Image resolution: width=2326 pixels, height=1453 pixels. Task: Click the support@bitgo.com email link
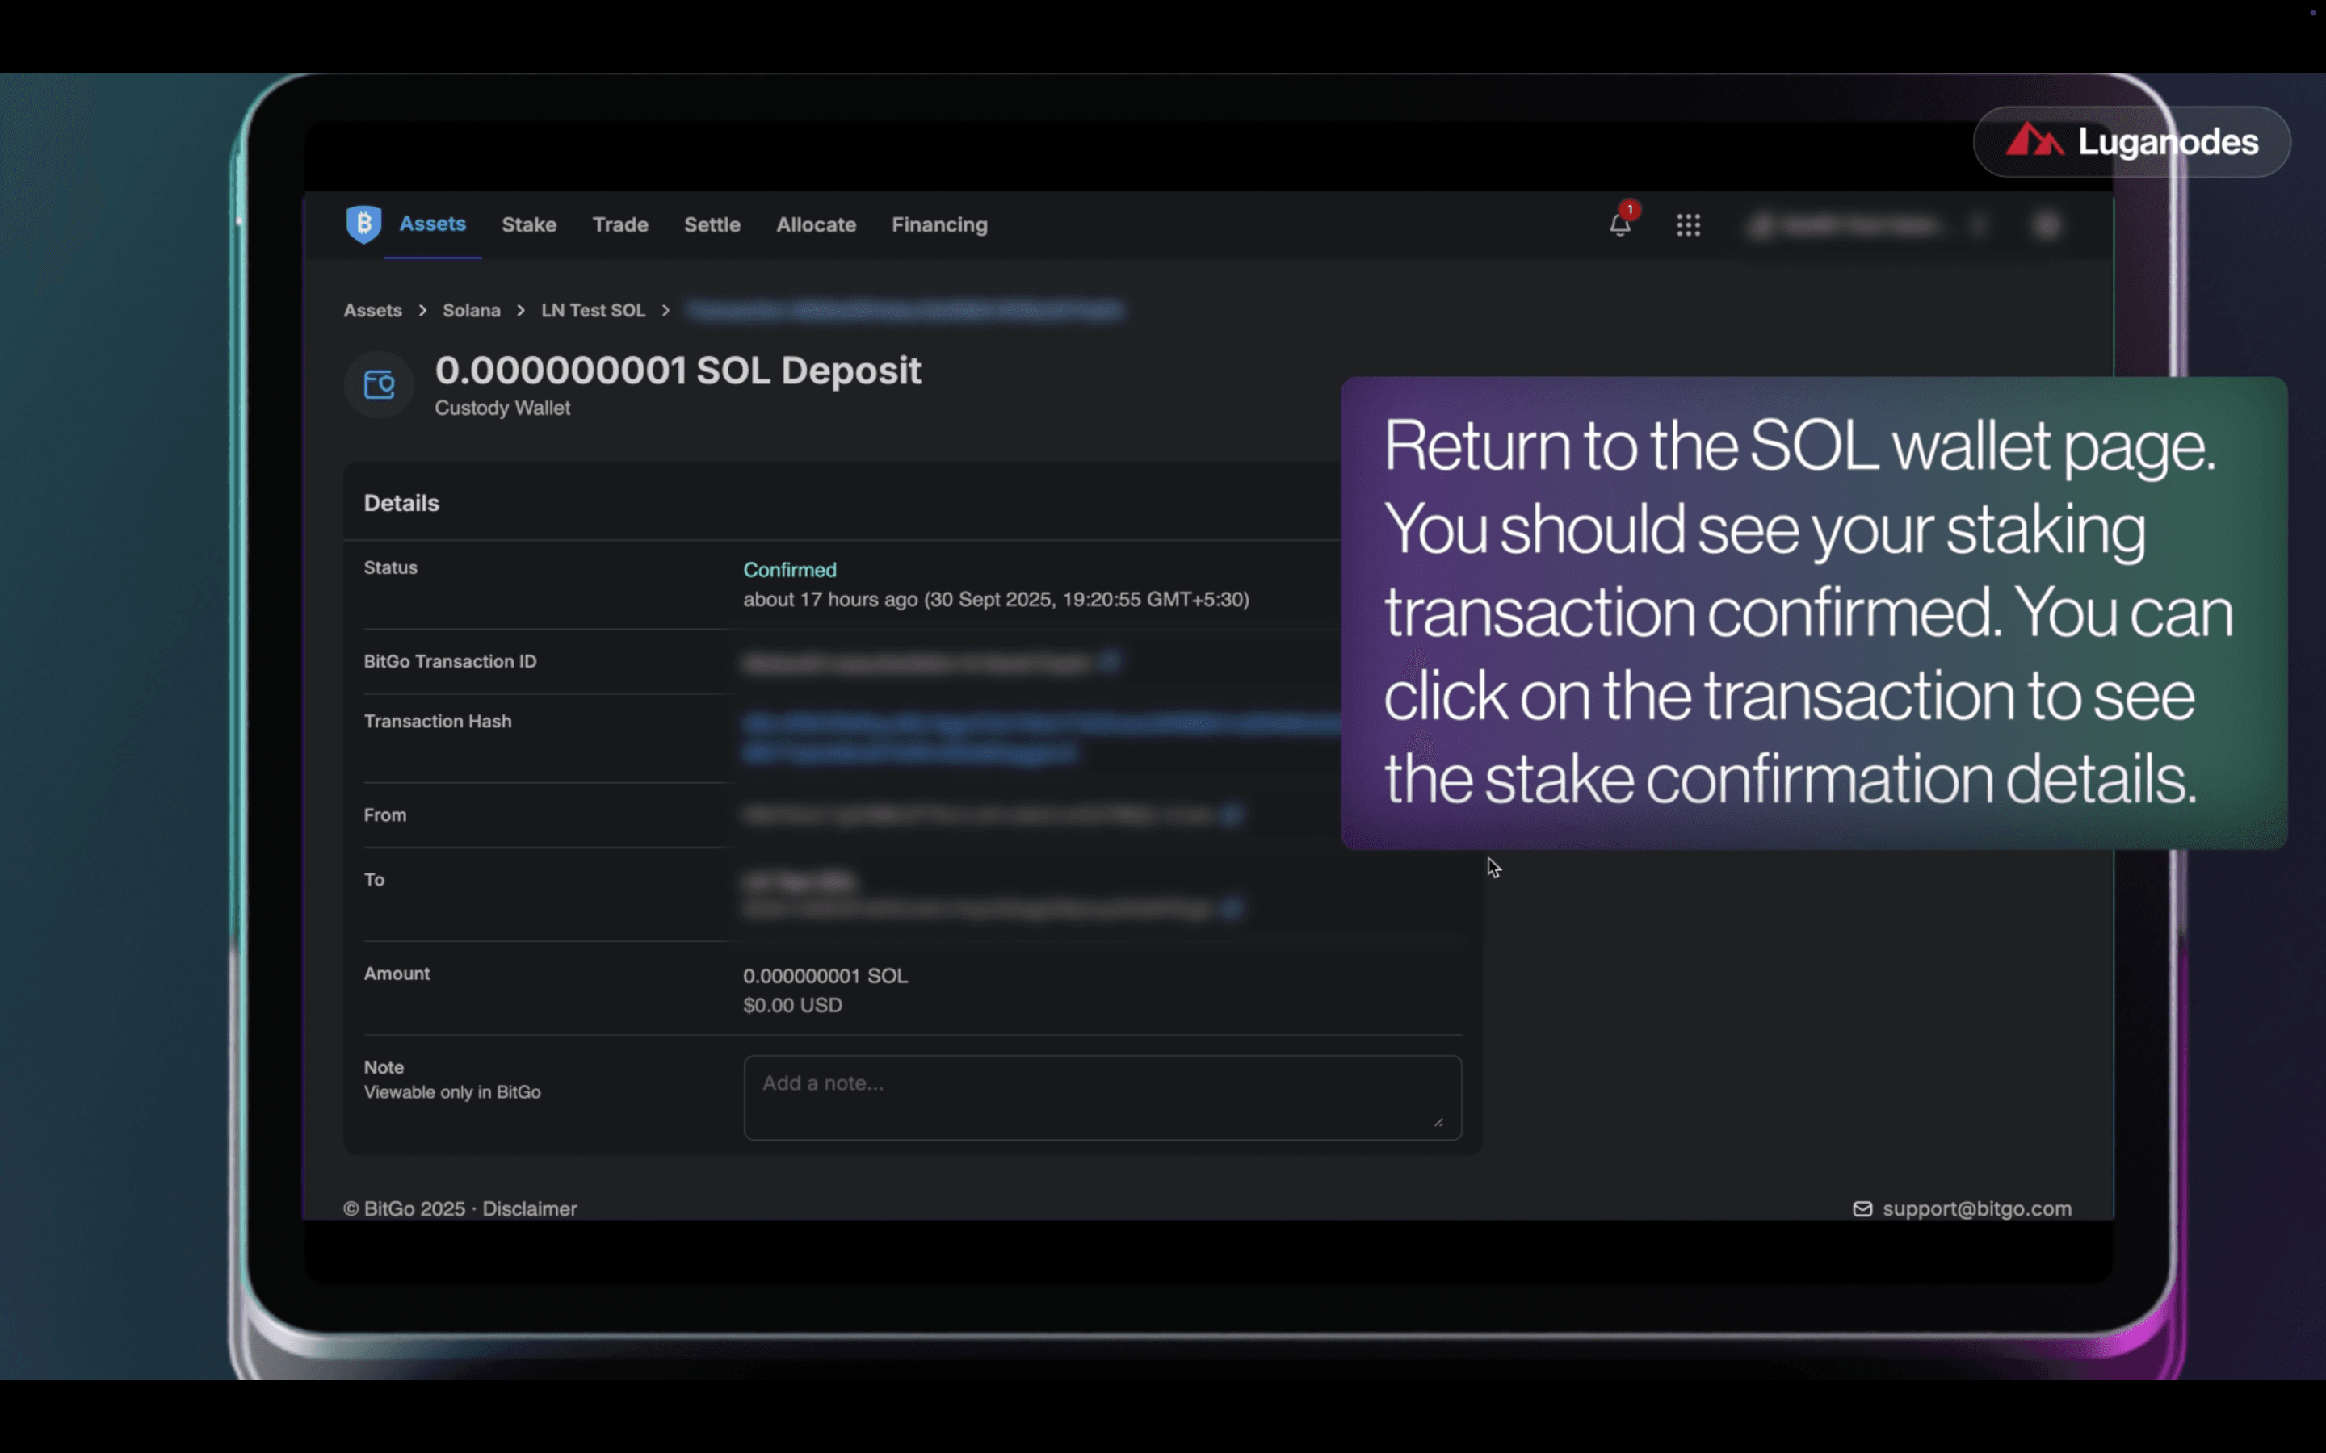(x=1976, y=1209)
